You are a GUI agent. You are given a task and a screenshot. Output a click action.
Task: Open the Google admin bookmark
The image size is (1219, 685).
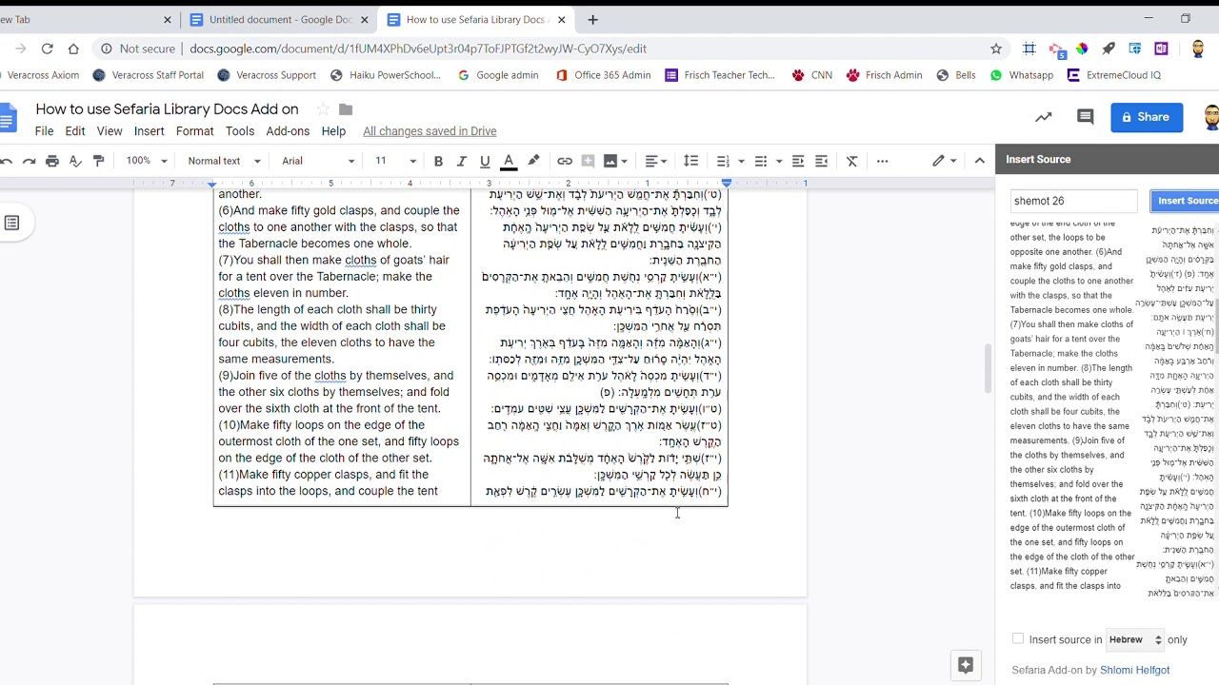(x=497, y=75)
